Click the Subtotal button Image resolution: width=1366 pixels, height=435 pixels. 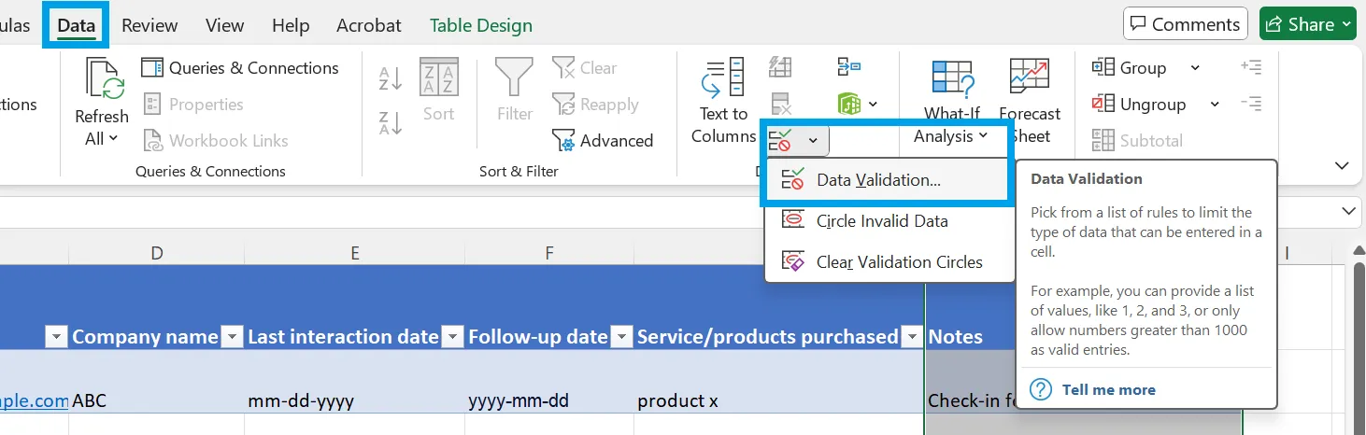coord(1137,141)
